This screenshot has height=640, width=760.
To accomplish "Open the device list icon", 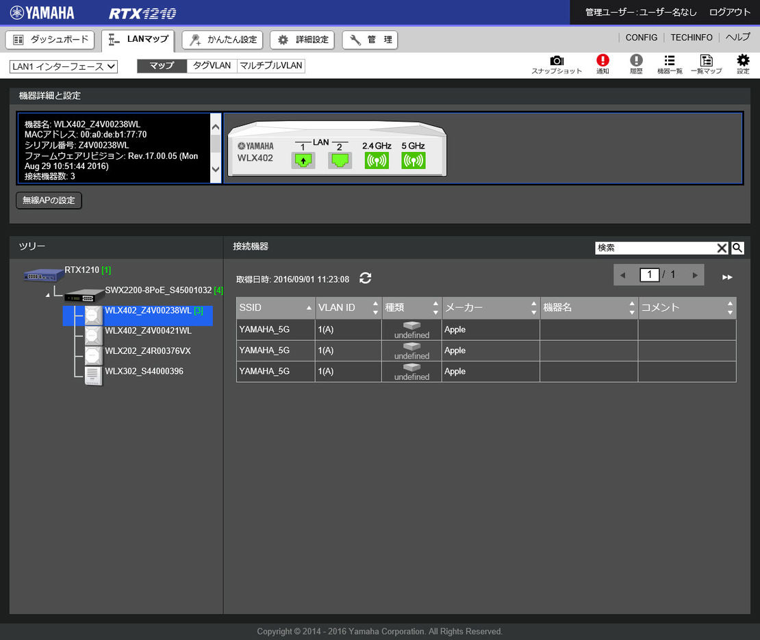I will pyautogui.click(x=670, y=64).
